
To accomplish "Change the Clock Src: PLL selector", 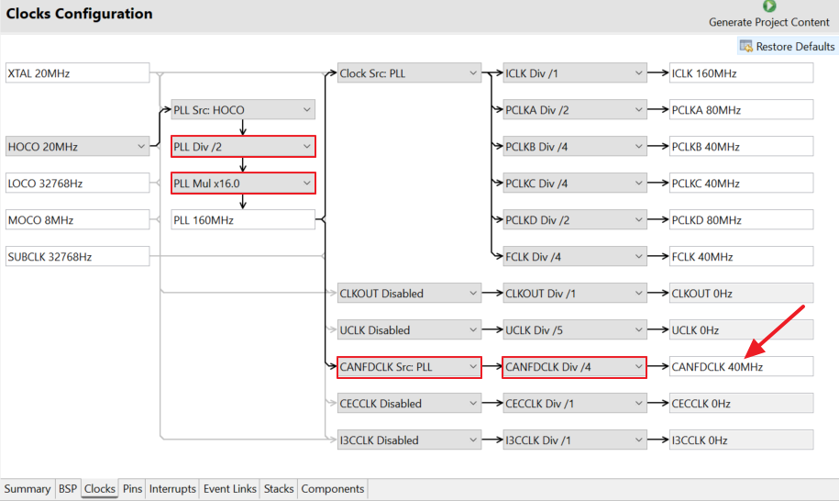I will click(x=409, y=73).
